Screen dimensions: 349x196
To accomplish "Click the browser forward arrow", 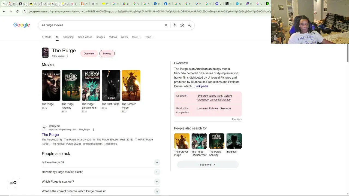I will [x=11, y=11].
